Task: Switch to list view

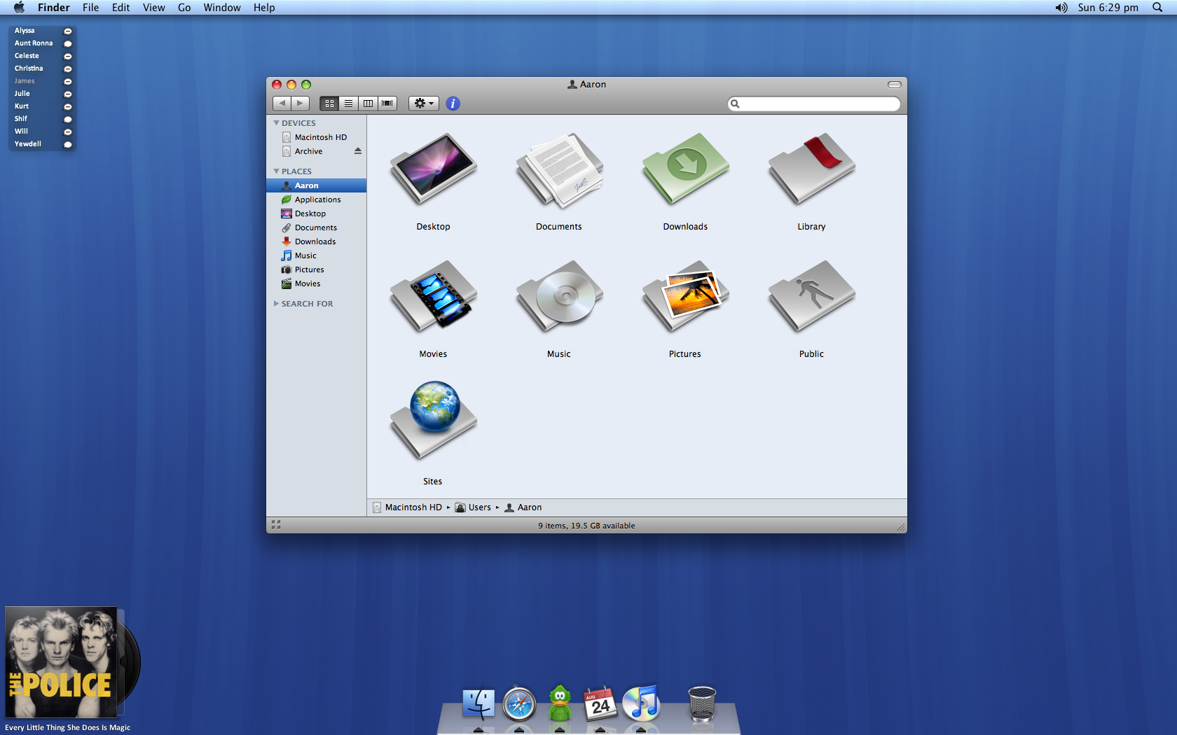Action: coord(348,104)
